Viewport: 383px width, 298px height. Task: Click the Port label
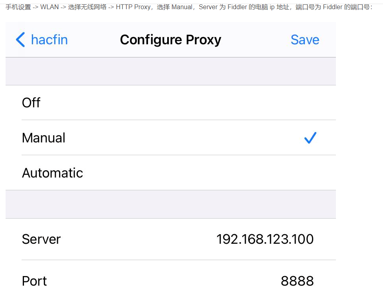pyautogui.click(x=34, y=281)
